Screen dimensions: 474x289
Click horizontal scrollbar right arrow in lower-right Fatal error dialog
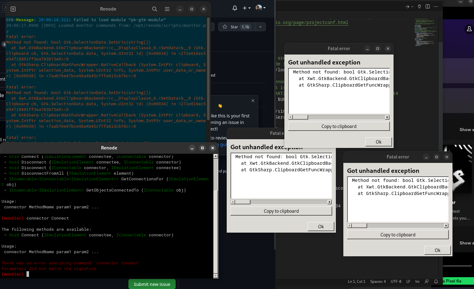click(x=446, y=226)
